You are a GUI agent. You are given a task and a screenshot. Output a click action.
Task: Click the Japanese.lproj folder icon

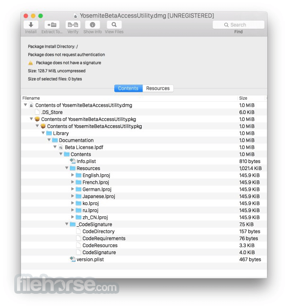pyautogui.click(x=78, y=196)
